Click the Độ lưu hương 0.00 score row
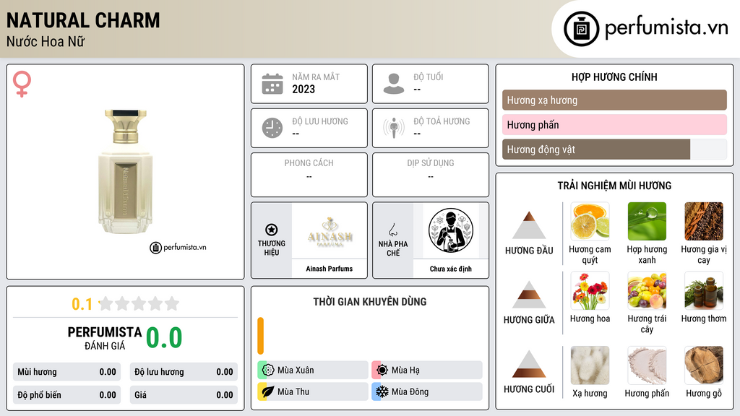The image size is (740, 416). click(x=184, y=372)
